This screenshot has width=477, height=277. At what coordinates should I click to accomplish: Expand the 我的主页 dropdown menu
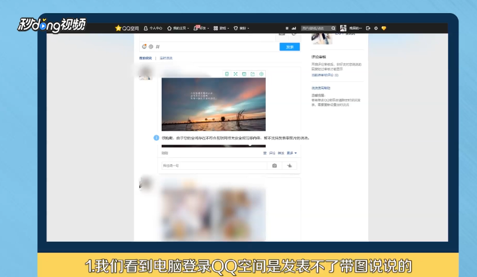(x=178, y=28)
